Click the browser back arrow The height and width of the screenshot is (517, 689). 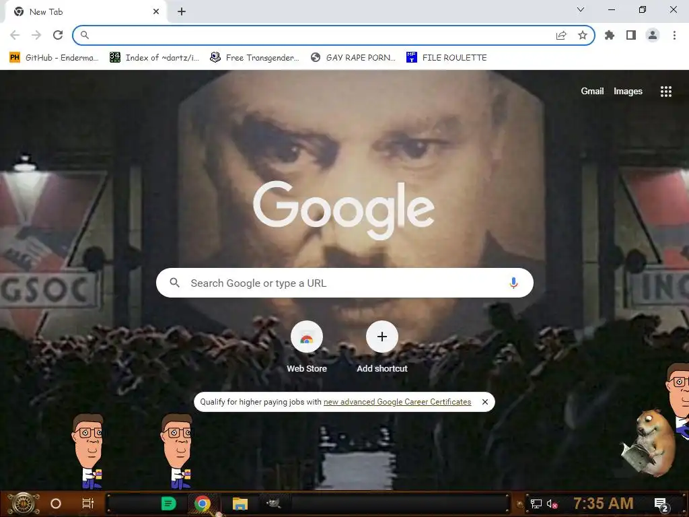[x=15, y=35]
